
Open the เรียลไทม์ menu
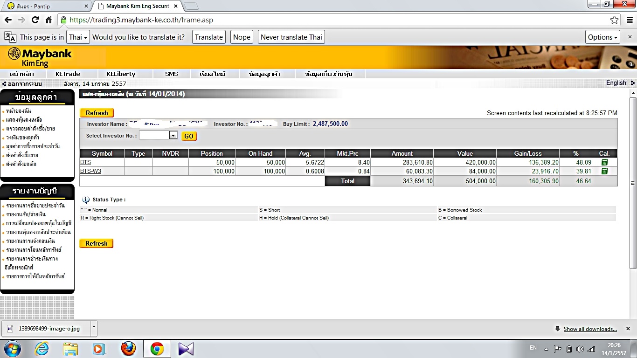(x=213, y=74)
